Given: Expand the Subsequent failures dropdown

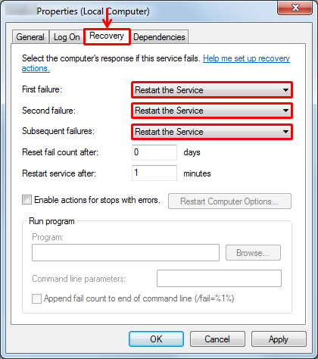Looking at the screenshot, I should click(x=212, y=132).
